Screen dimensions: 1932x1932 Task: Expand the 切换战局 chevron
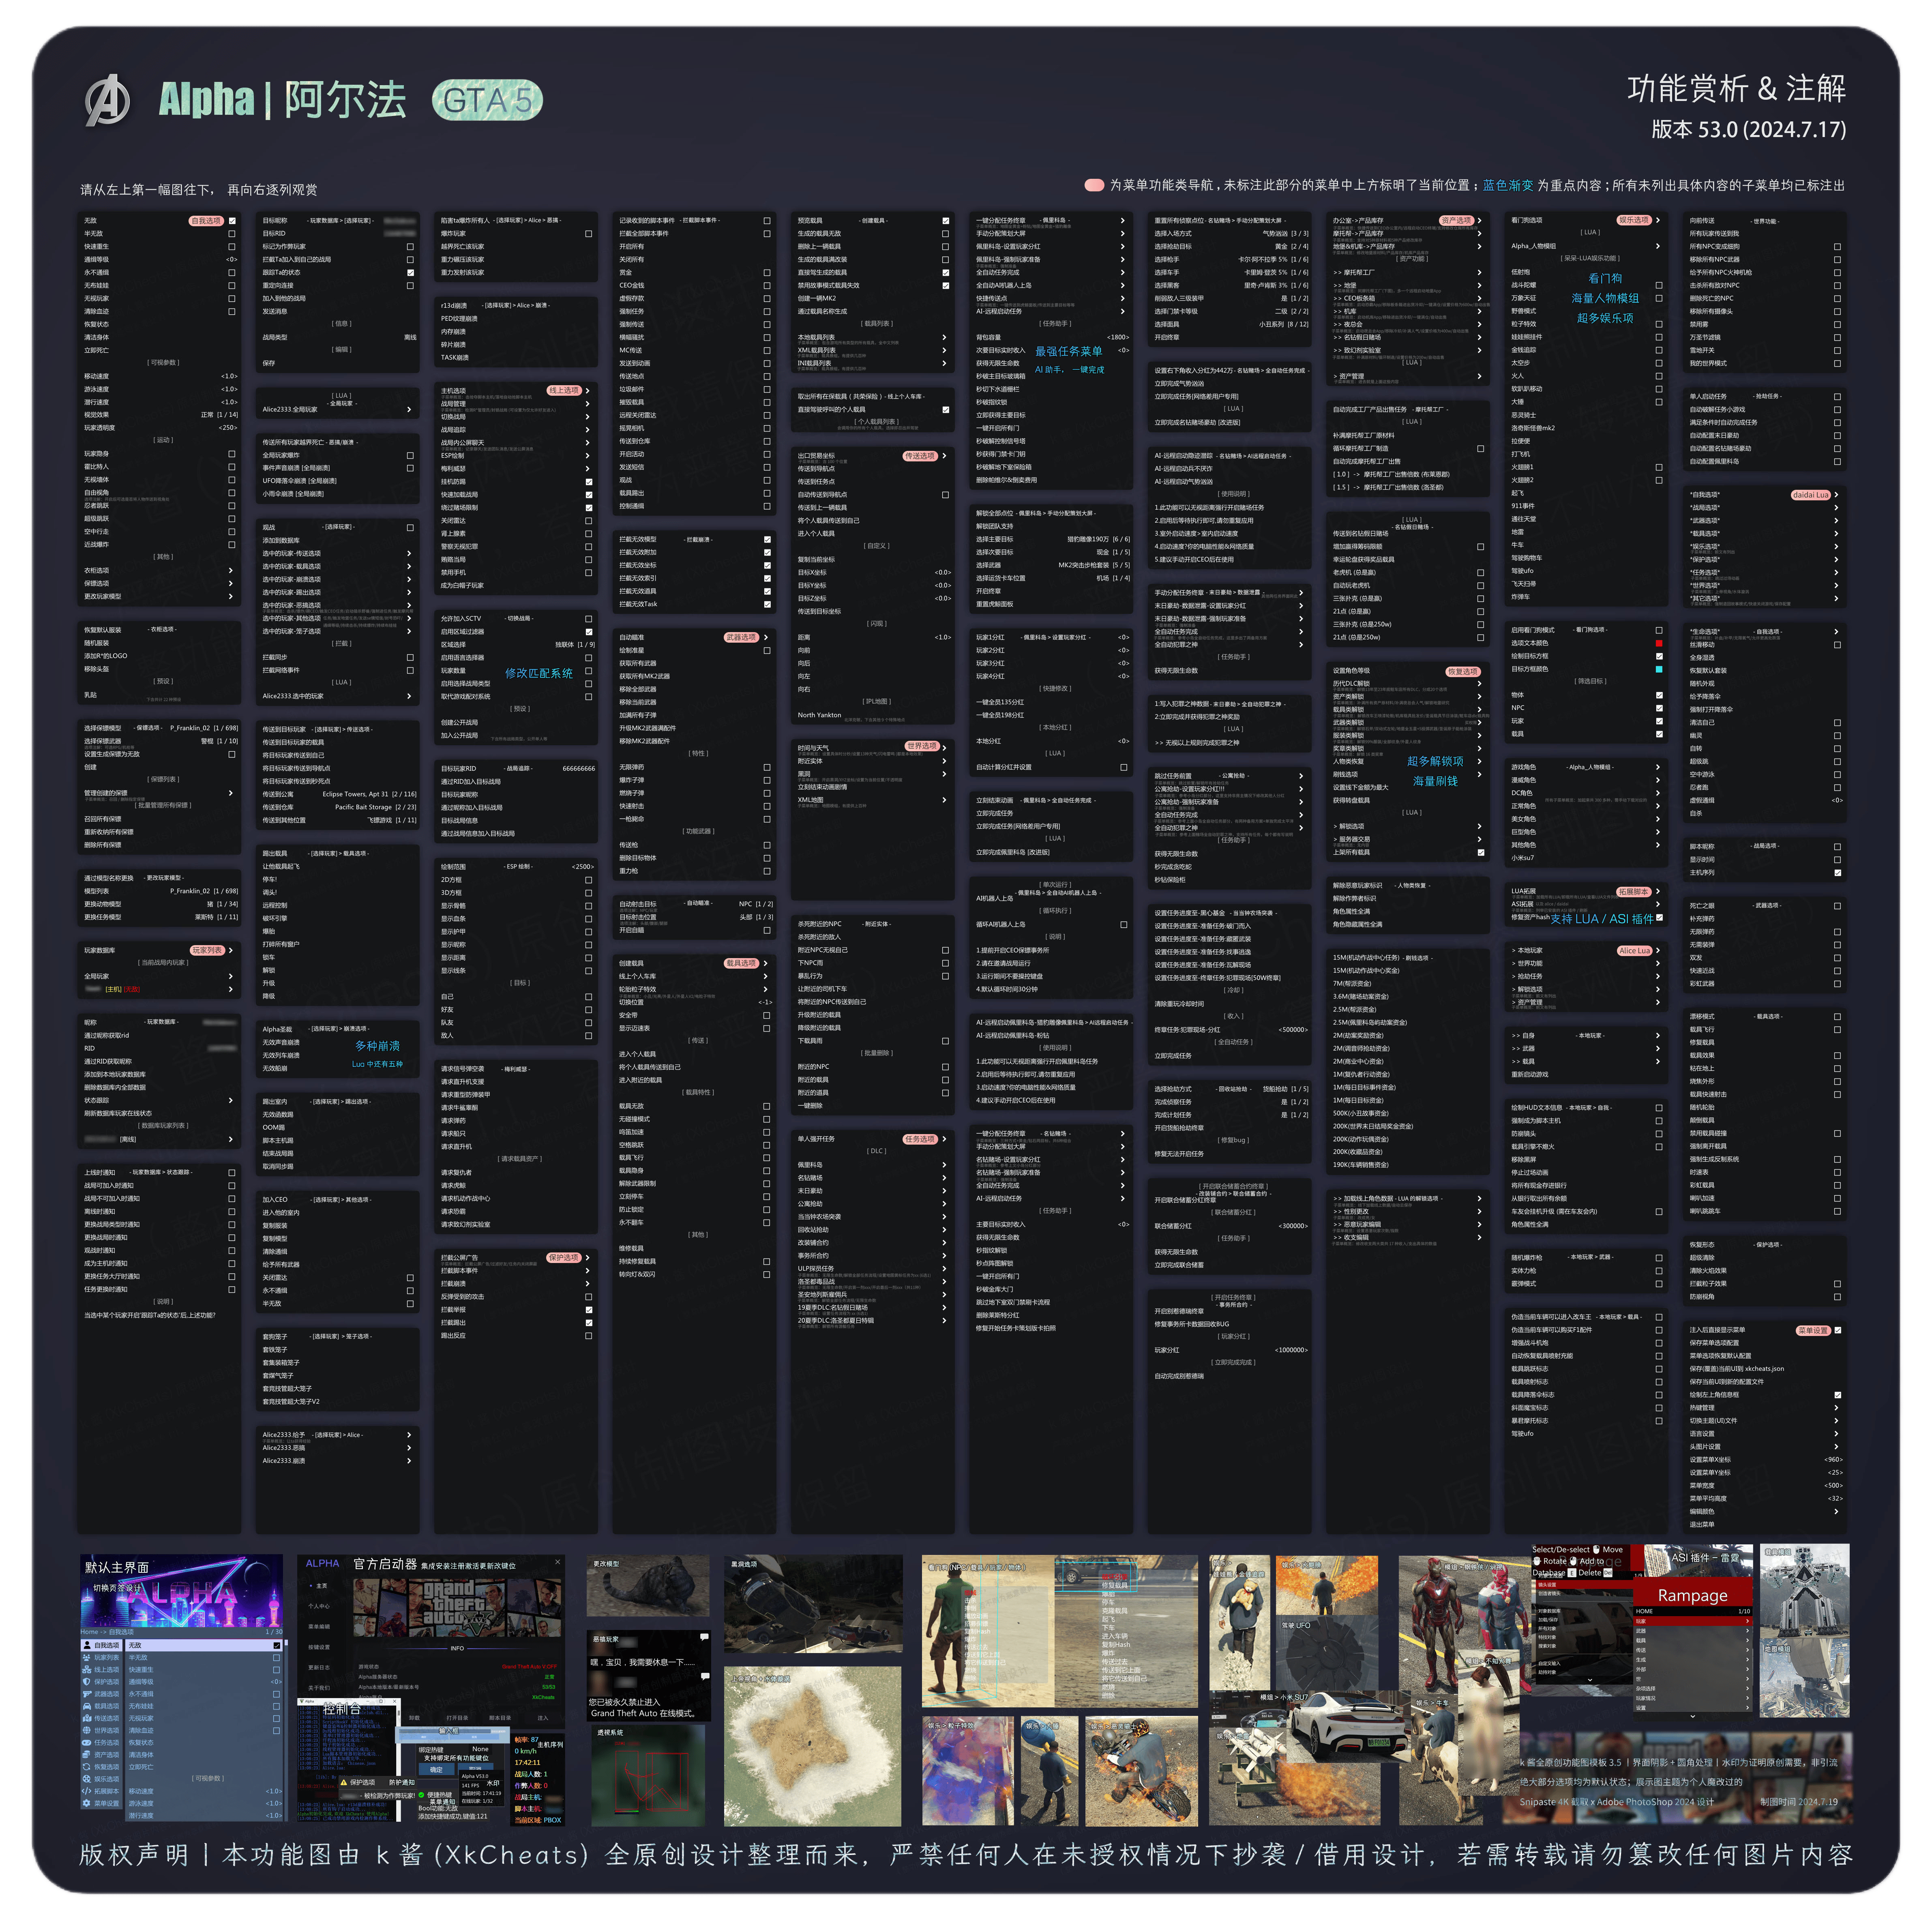[588, 417]
